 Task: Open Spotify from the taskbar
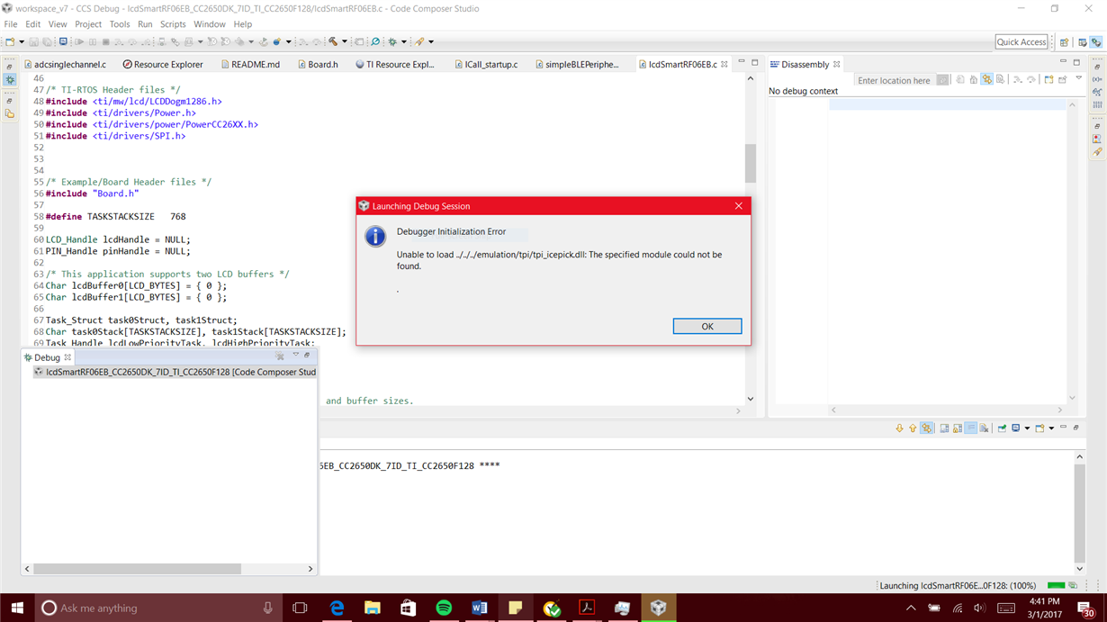(444, 608)
